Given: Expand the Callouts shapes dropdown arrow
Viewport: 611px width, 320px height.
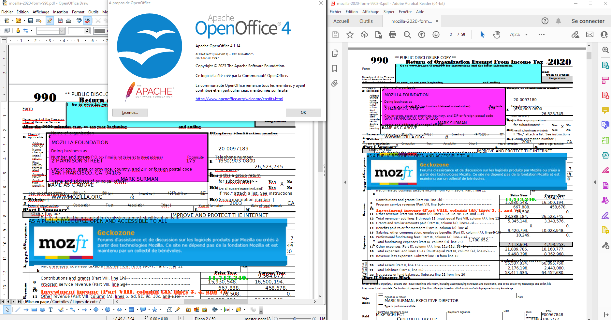Looking at the screenshot, I should click(x=149, y=310).
